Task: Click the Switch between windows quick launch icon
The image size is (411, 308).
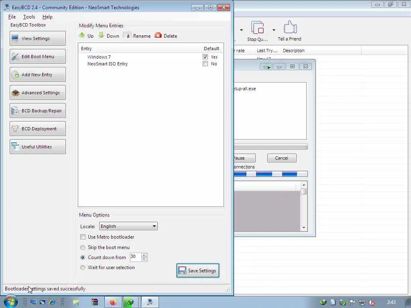Action: click(43, 302)
